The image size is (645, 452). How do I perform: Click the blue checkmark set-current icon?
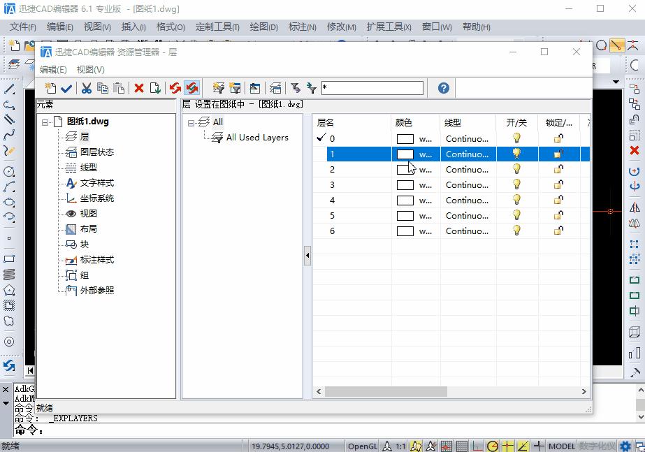pyautogui.click(x=66, y=88)
